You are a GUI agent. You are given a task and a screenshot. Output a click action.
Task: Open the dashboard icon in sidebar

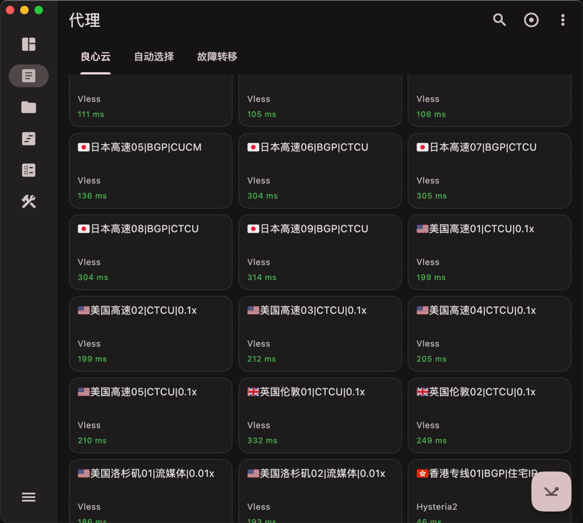click(x=29, y=44)
